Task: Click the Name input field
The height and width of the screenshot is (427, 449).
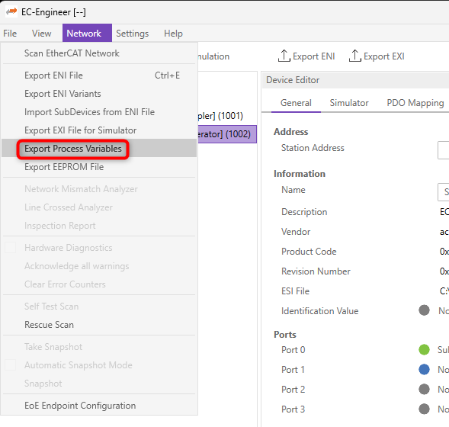Action: (443, 192)
